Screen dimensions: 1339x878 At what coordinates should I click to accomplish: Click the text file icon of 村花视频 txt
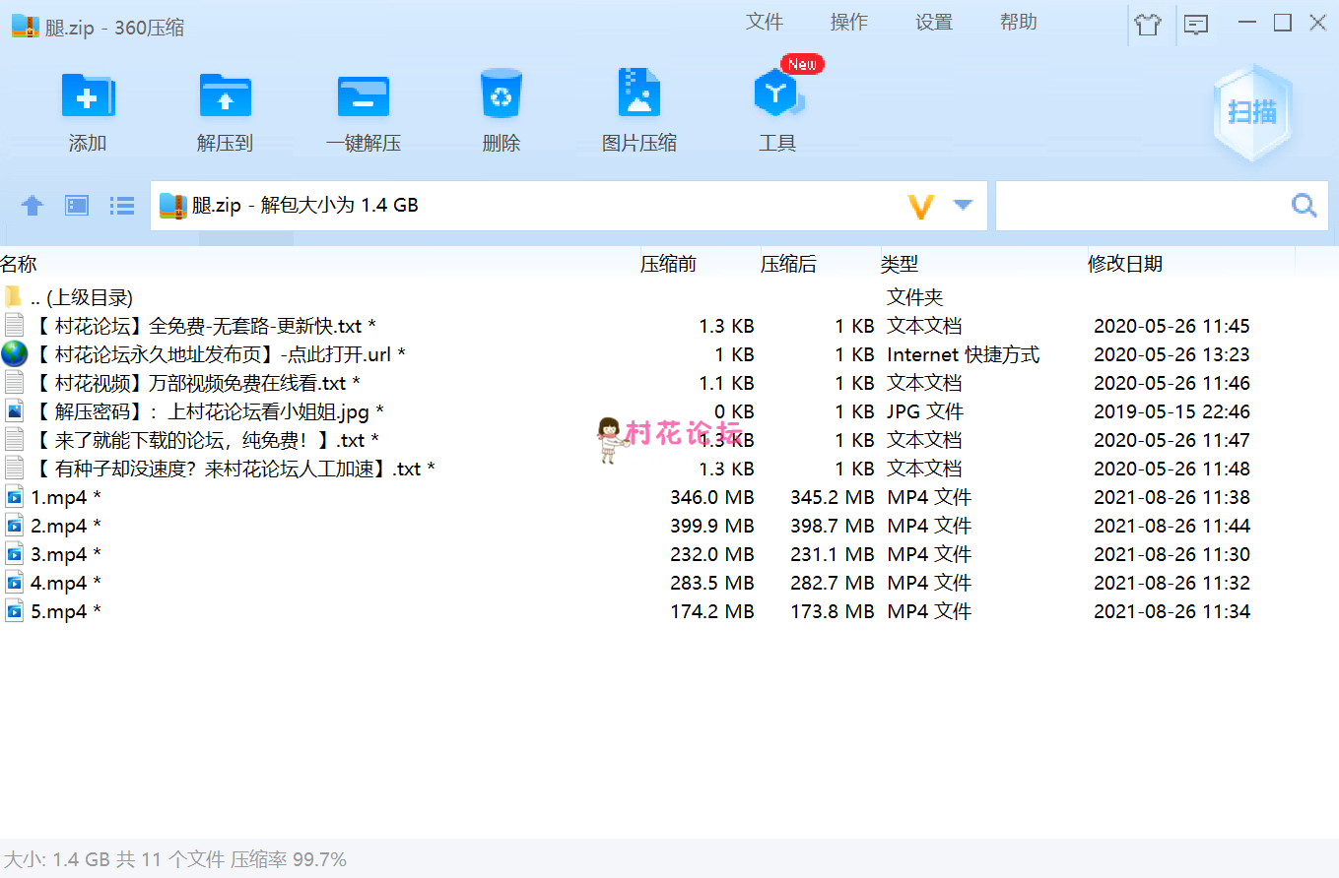[x=14, y=383]
